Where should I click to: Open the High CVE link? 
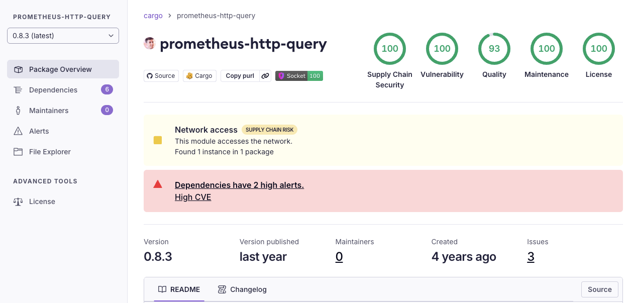pos(193,197)
